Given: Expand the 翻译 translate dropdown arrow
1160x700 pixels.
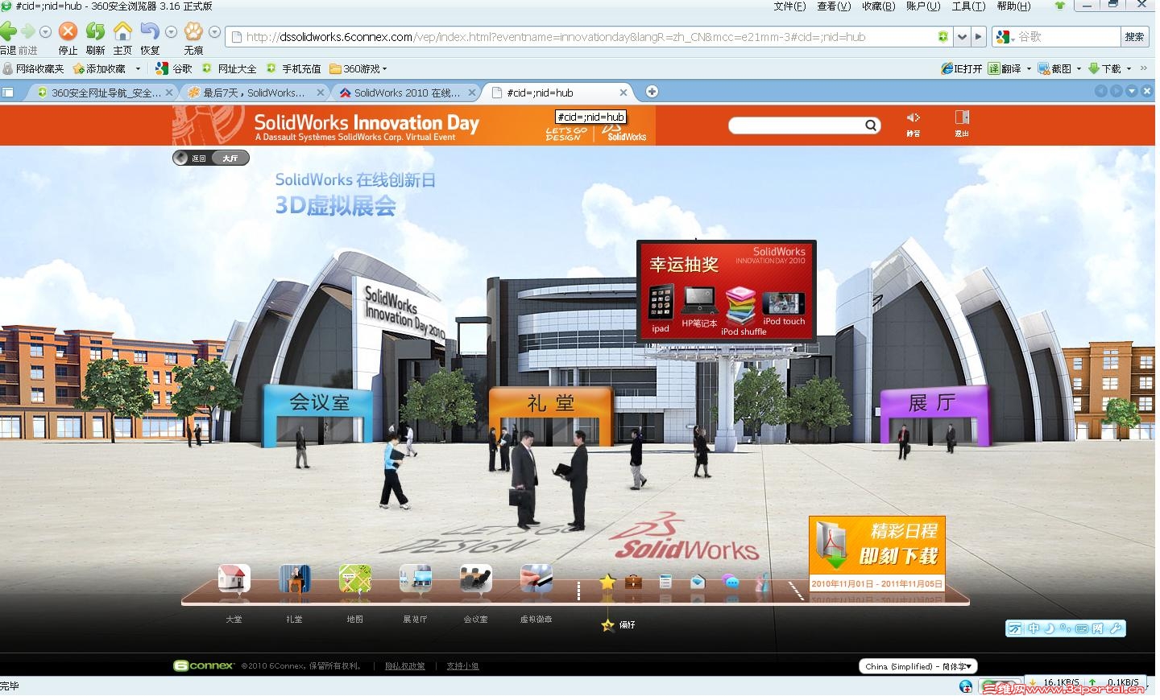Looking at the screenshot, I should 1029,69.
